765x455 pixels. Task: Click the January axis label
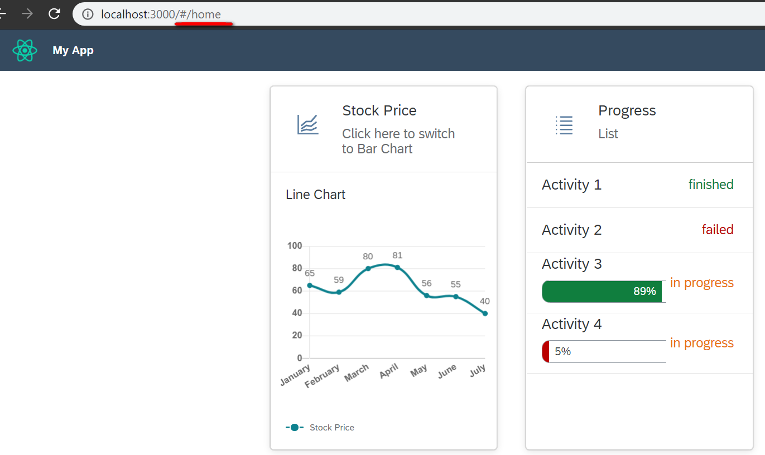tap(295, 375)
